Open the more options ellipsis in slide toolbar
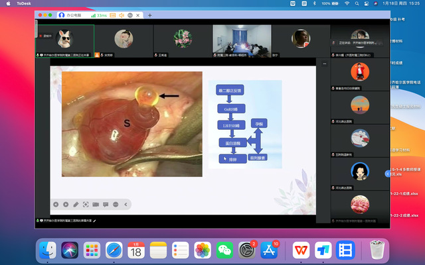The width and height of the screenshot is (425, 265). coord(116,204)
